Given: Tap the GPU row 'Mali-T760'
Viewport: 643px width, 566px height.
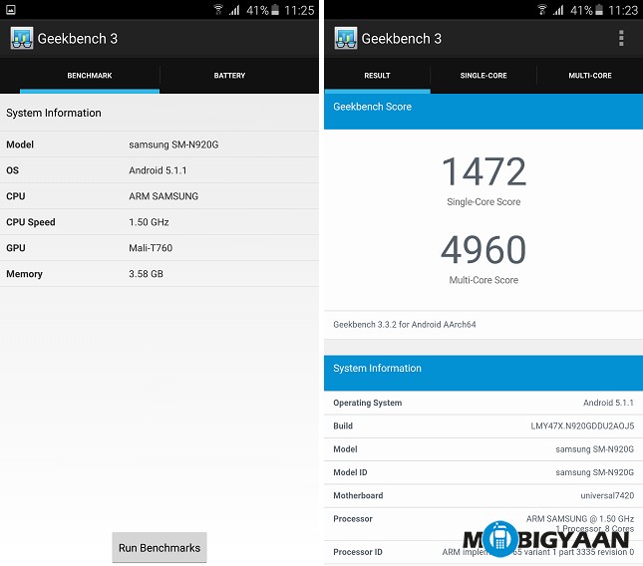Looking at the screenshot, I should (160, 247).
